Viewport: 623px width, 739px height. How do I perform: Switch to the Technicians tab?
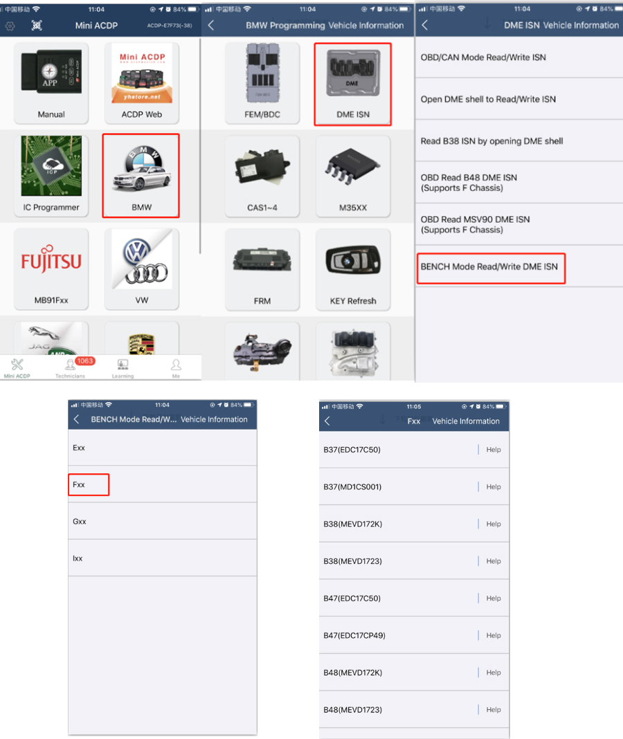tap(71, 367)
